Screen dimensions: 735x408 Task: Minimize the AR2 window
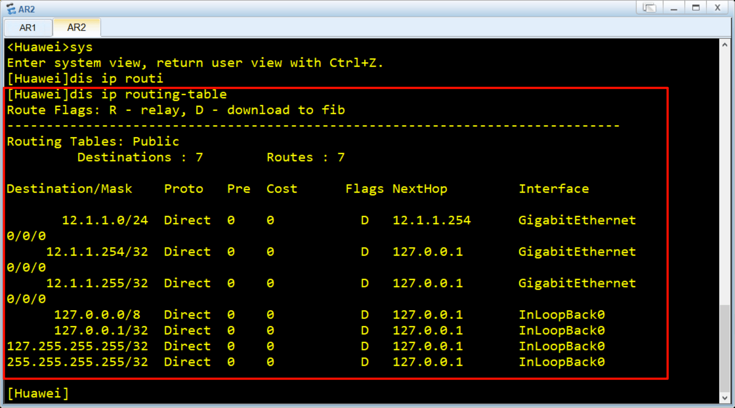(674, 8)
